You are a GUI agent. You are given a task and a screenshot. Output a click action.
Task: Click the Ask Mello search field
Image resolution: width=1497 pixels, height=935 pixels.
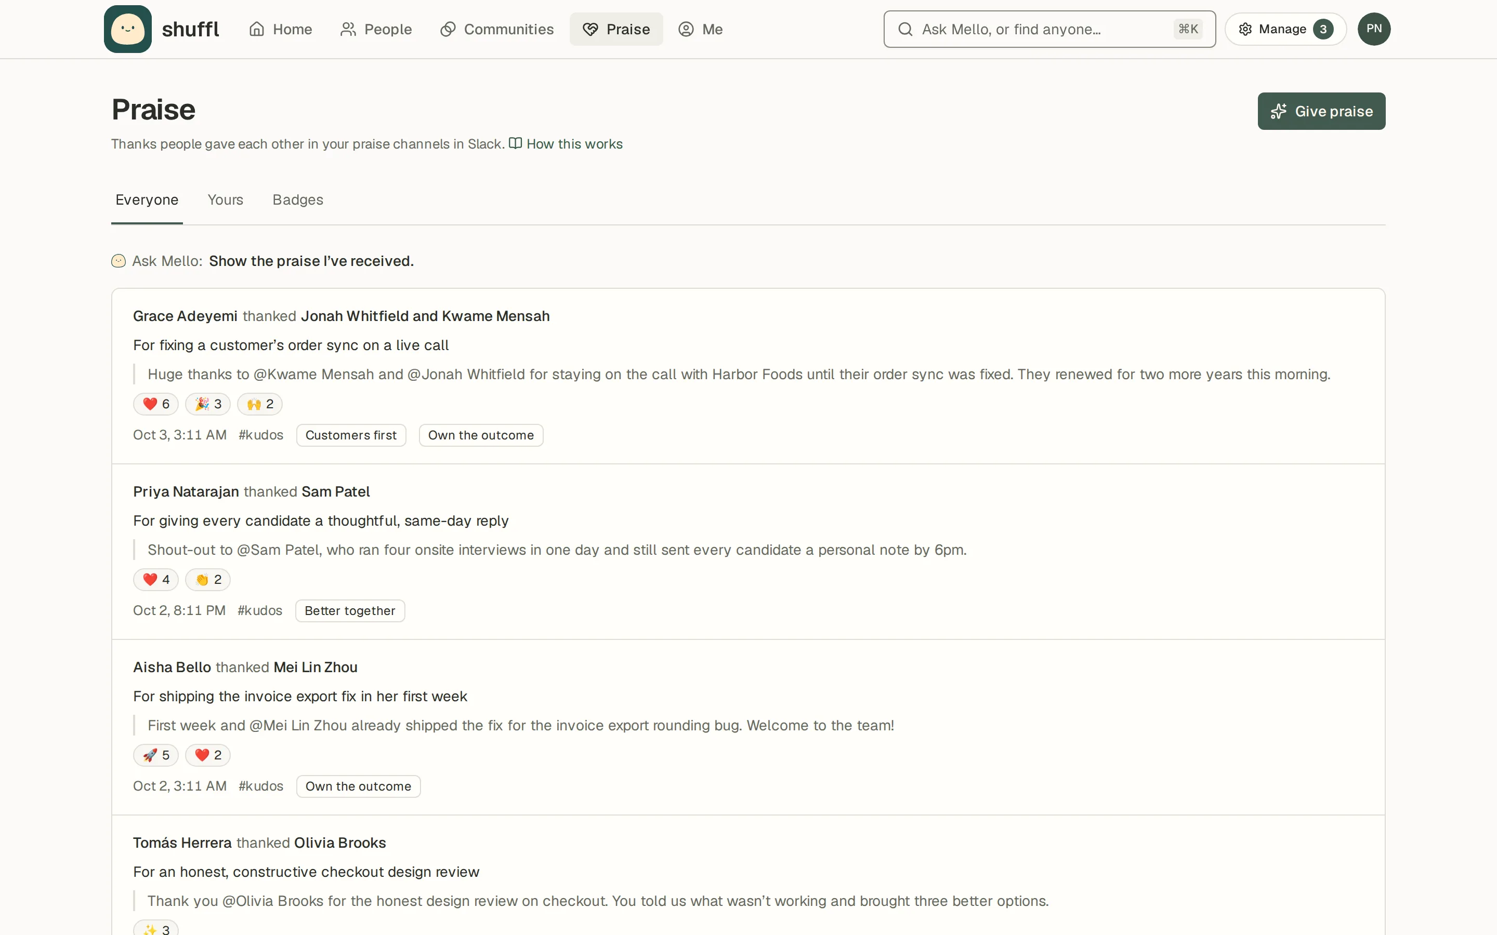pos(1049,29)
